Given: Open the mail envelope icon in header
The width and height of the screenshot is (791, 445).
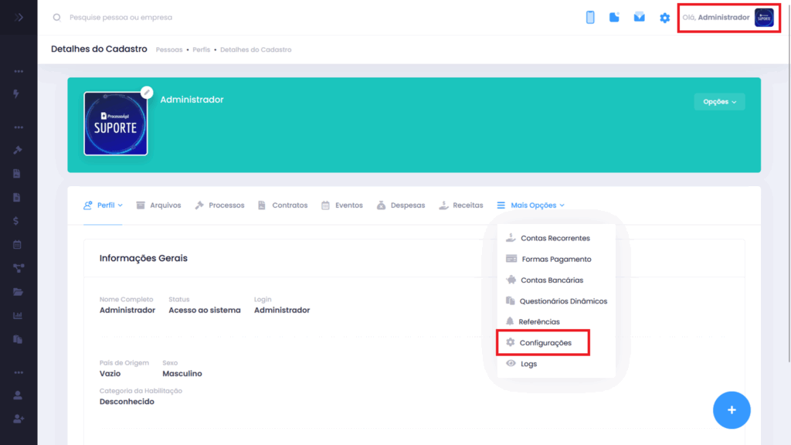Looking at the screenshot, I should tap(640, 17).
